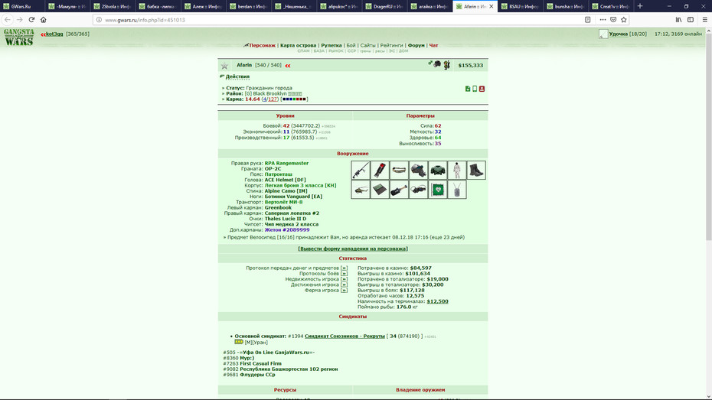Open Недвижимость игрока arrow link

click(344, 279)
